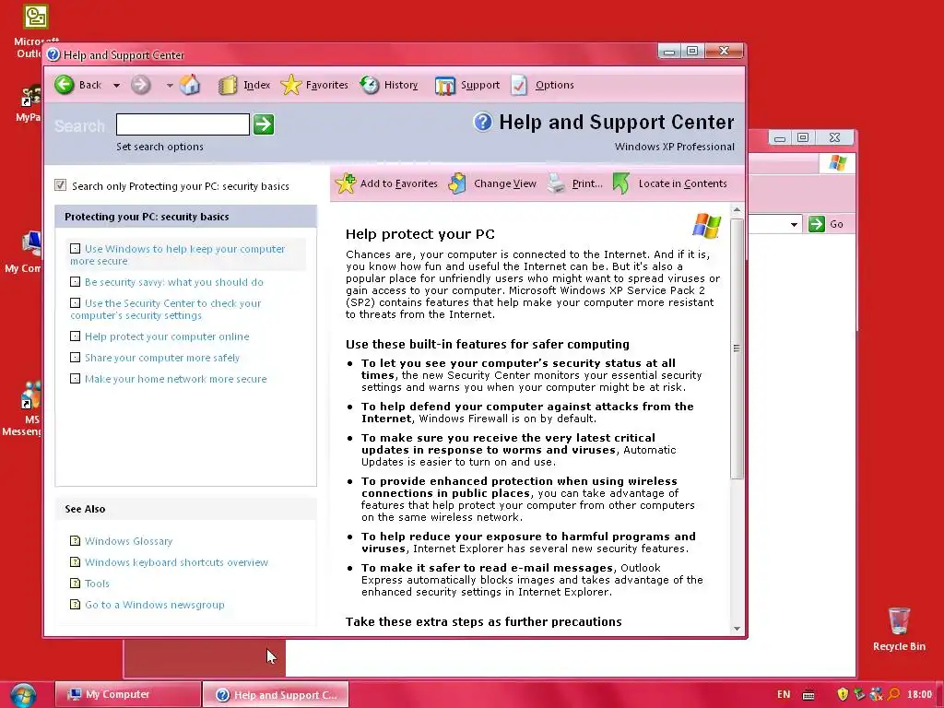
Task: Click inside the Search text field
Action: [x=183, y=124]
